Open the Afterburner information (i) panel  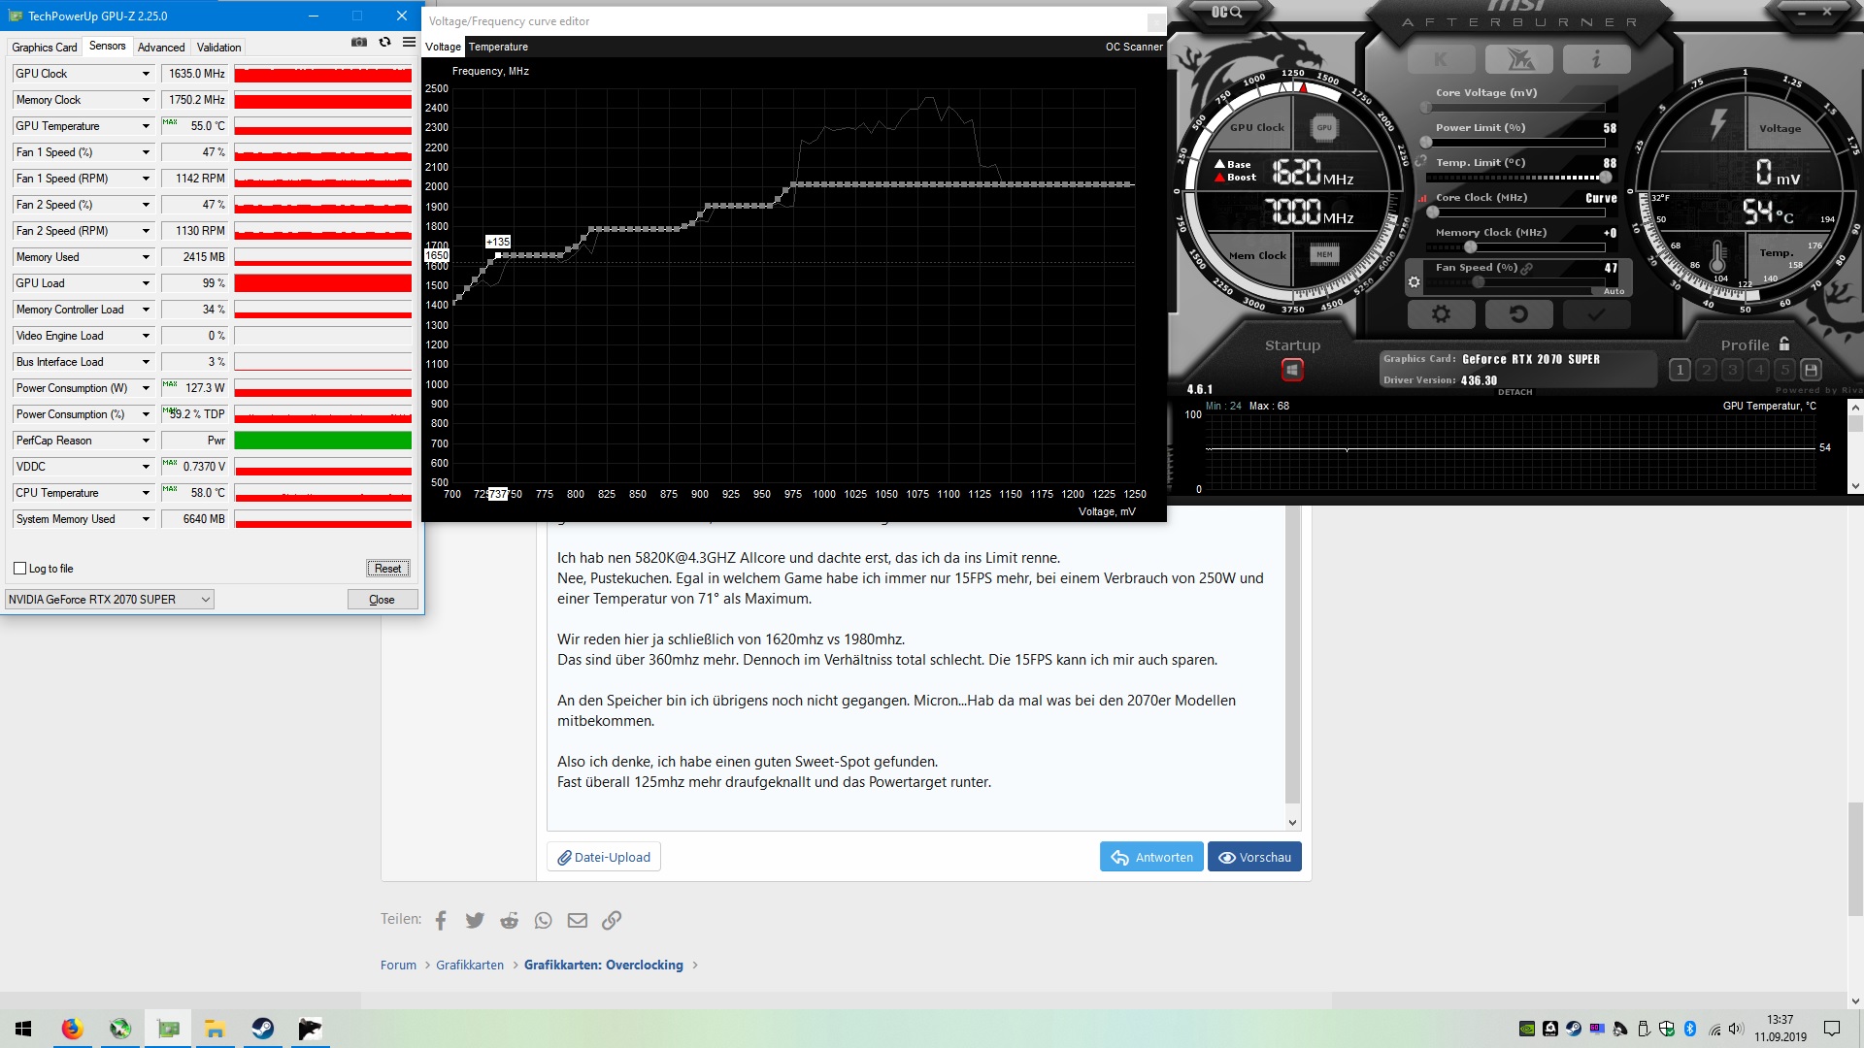(1596, 60)
